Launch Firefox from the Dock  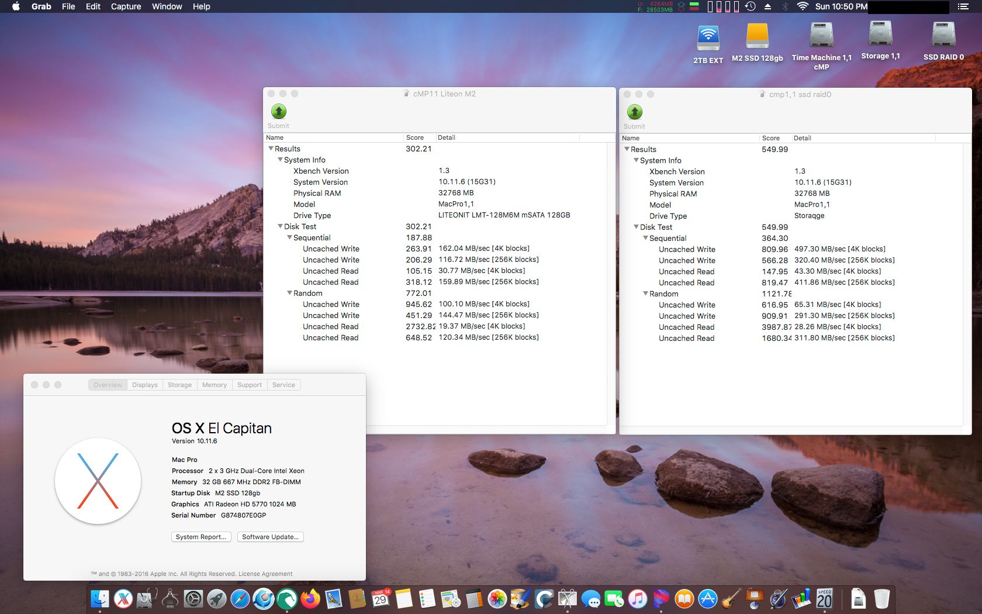[x=310, y=599]
